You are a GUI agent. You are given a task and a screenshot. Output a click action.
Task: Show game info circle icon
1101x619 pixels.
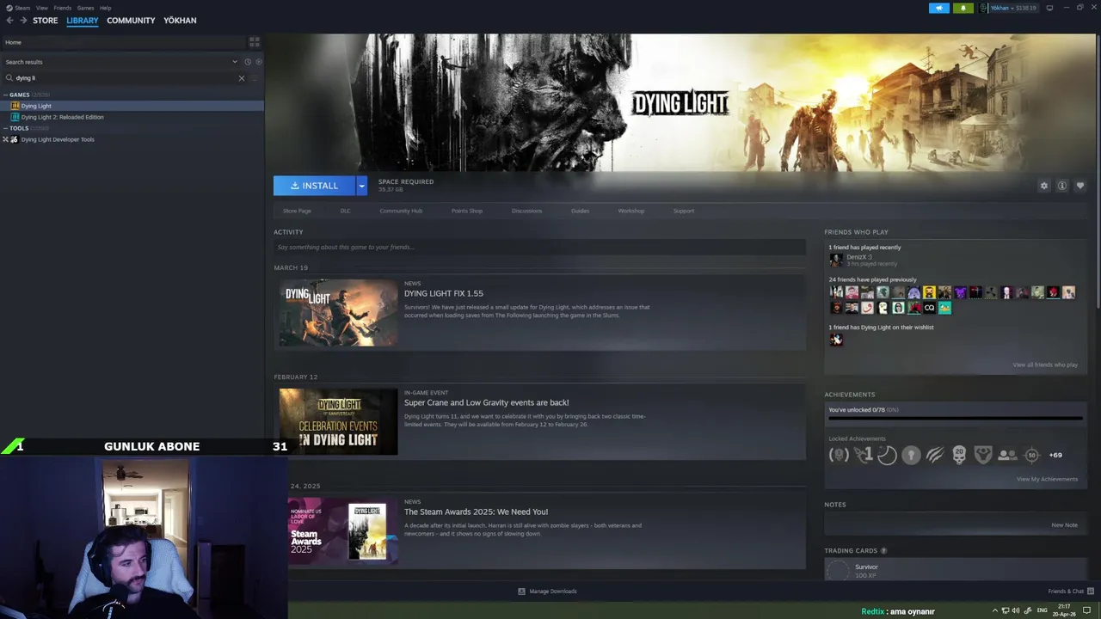1062,186
